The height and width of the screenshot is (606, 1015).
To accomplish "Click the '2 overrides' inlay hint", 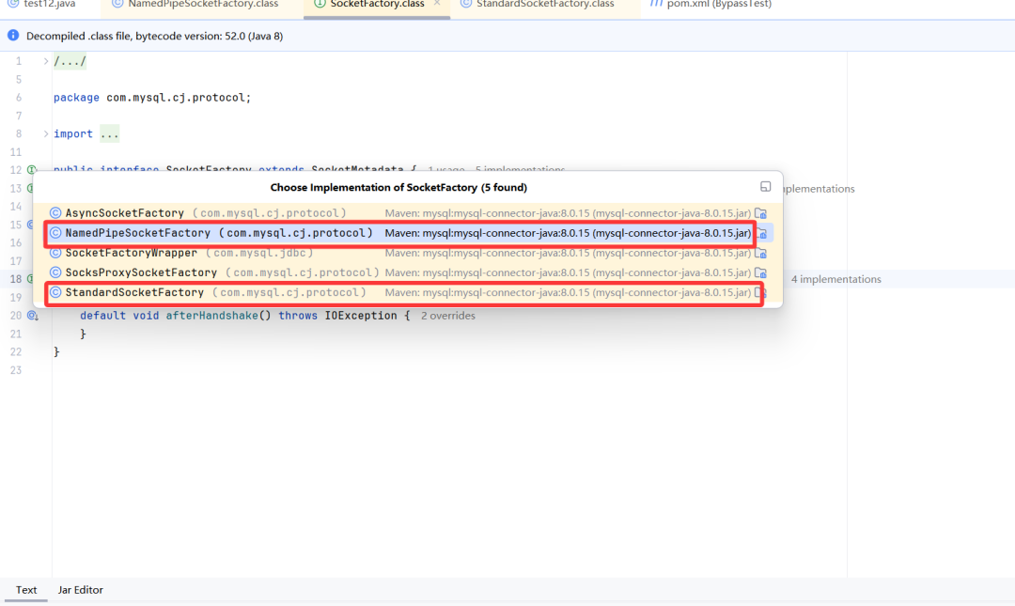I will click(448, 316).
